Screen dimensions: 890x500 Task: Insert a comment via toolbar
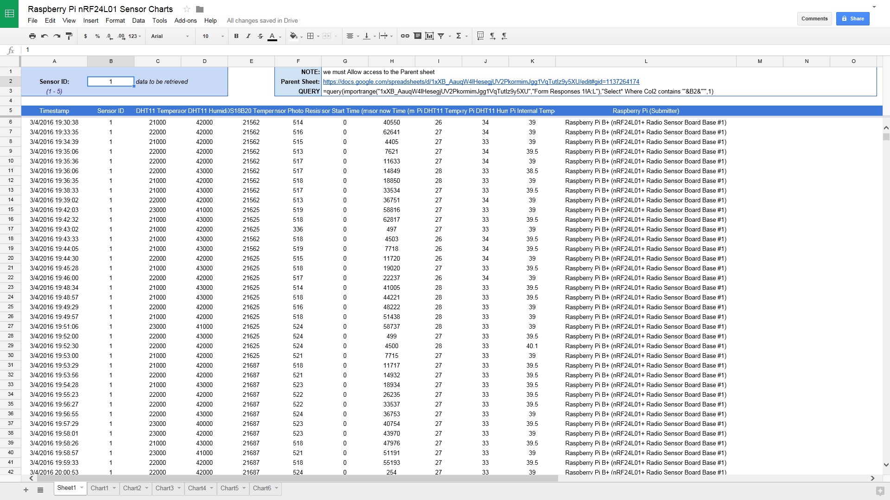click(418, 36)
